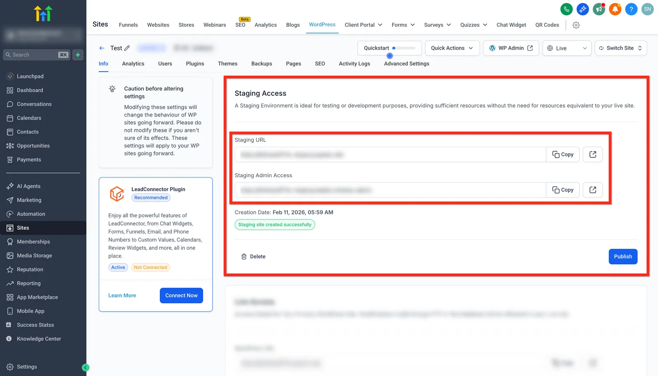Click the green phone dialer icon
658x376 pixels.
(566, 9)
